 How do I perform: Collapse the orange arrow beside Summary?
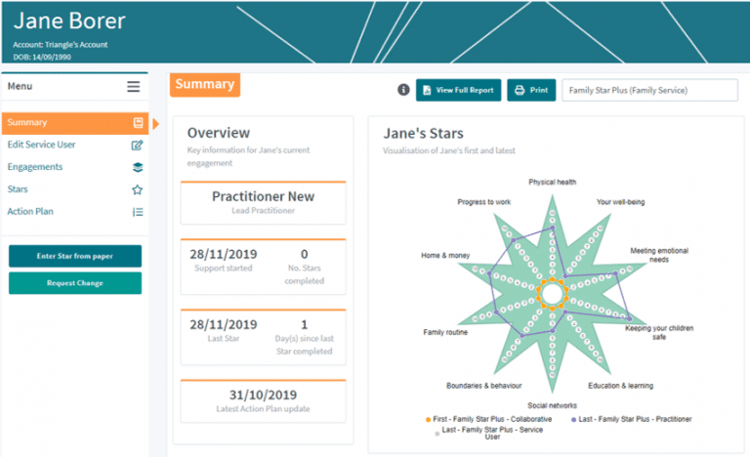click(x=155, y=123)
